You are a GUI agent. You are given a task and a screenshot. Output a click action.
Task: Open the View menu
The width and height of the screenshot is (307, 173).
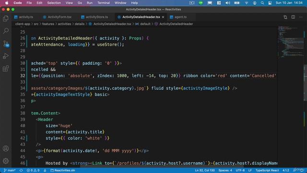click(x=69, y=3)
